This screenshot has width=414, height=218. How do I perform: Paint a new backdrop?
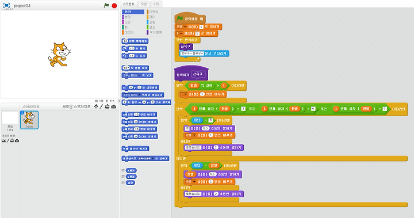click(x=7, y=140)
